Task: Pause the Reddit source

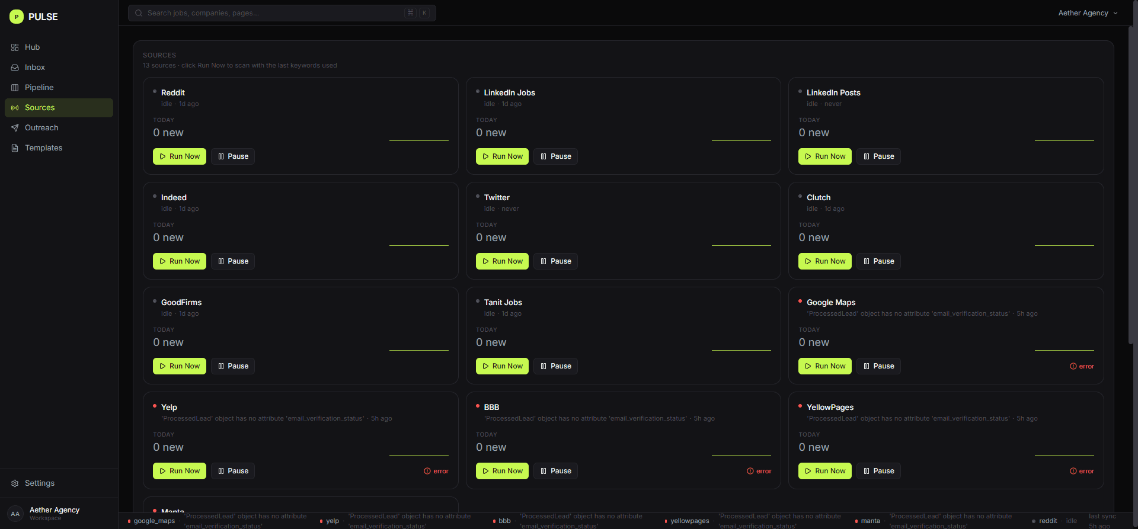Action: pyautogui.click(x=233, y=156)
